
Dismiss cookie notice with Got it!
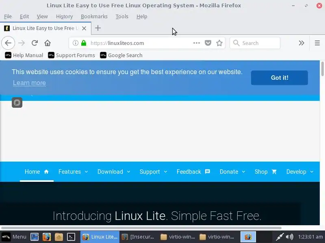click(x=279, y=78)
